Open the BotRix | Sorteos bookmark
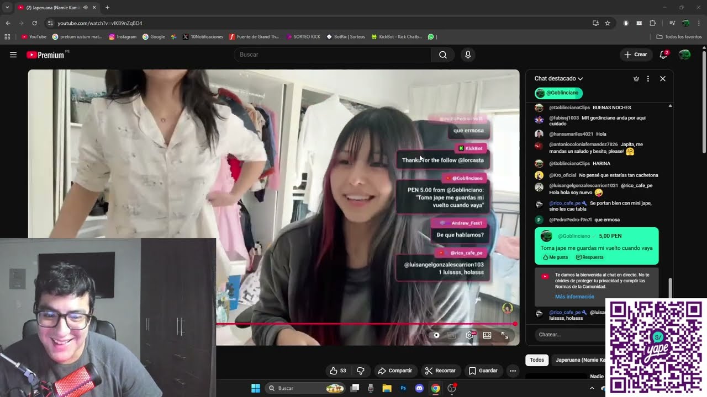Viewport: 707px width, 397px height. click(x=346, y=37)
